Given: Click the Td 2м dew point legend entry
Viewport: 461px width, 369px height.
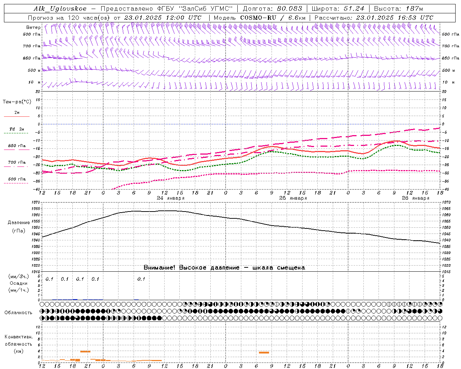Looking at the screenshot, I should click(x=17, y=129).
